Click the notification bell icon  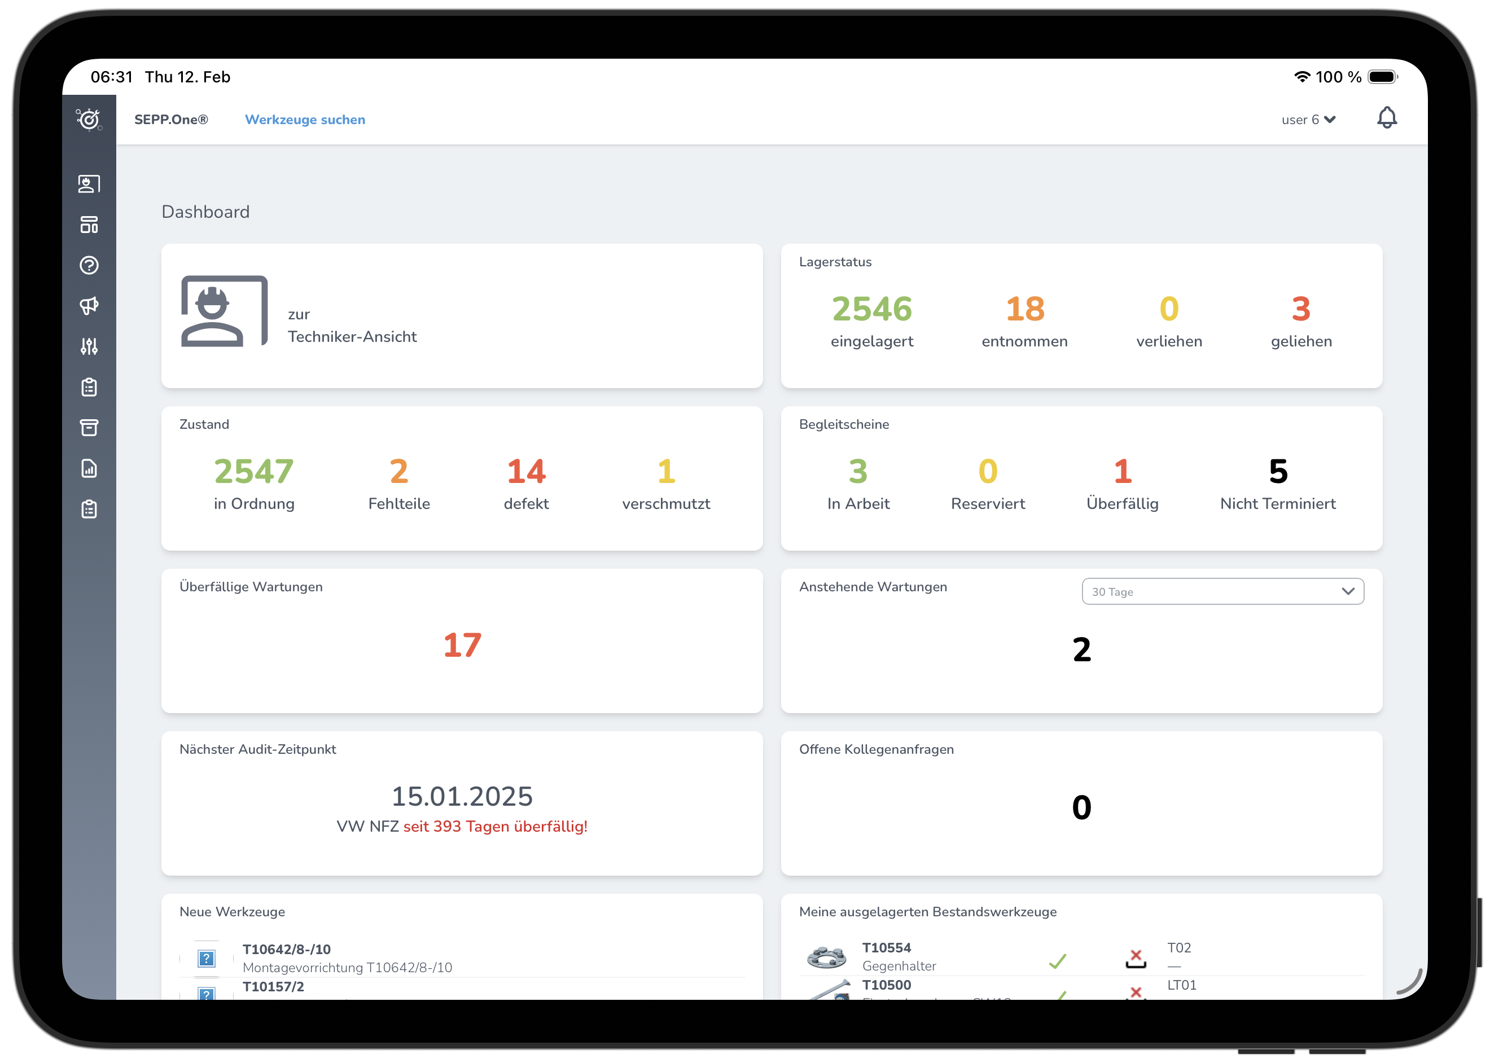point(1387,118)
